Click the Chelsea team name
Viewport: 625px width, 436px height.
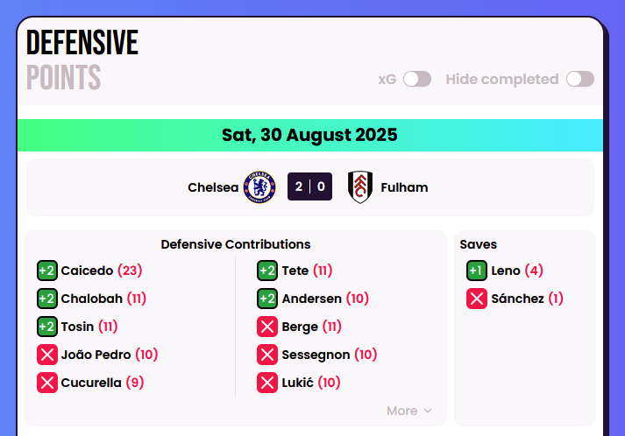click(x=213, y=187)
